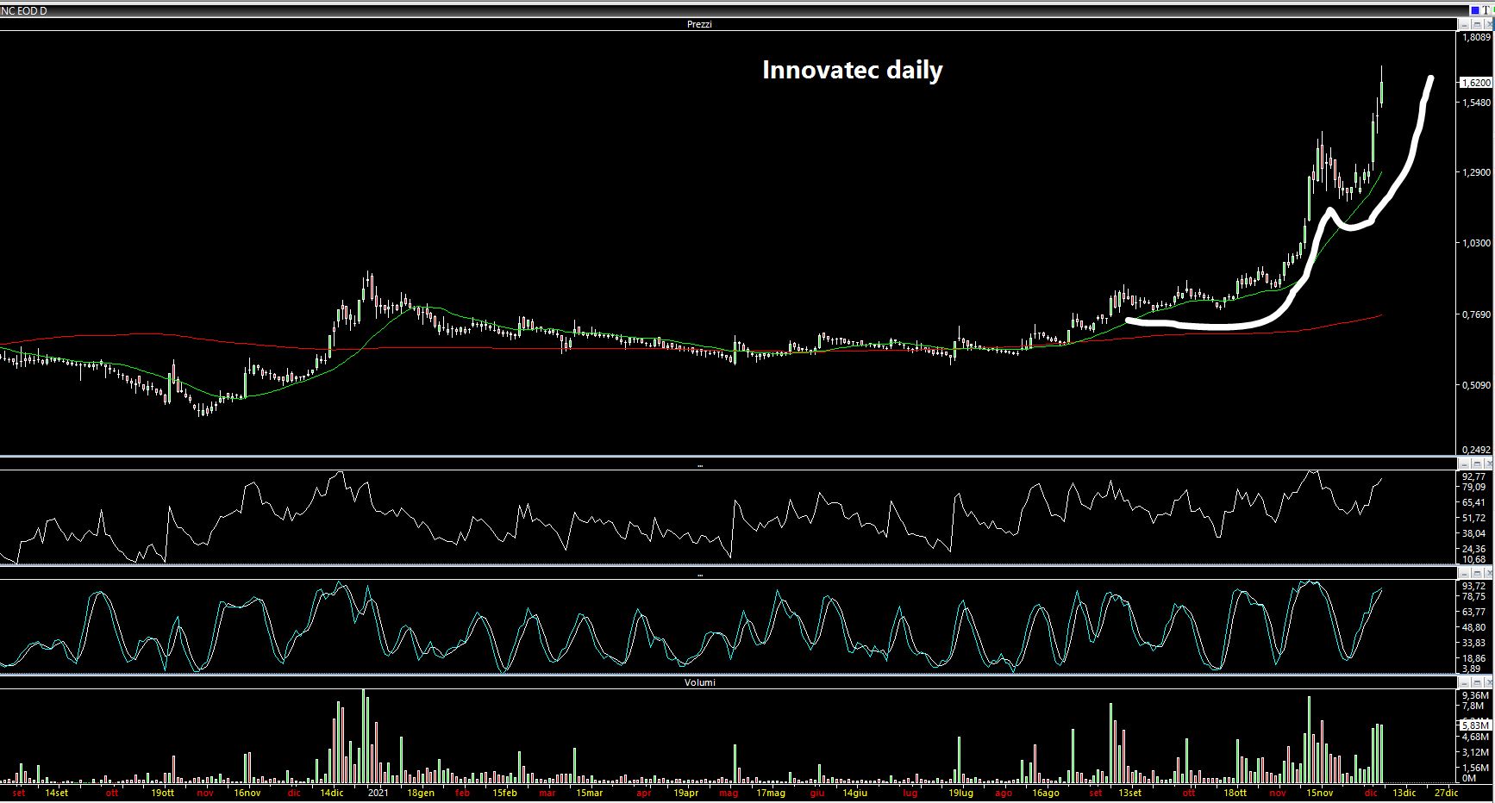Minimize the RSI indicator panel below Prezzi
This screenshot has height=803, width=1495.
(1465, 464)
